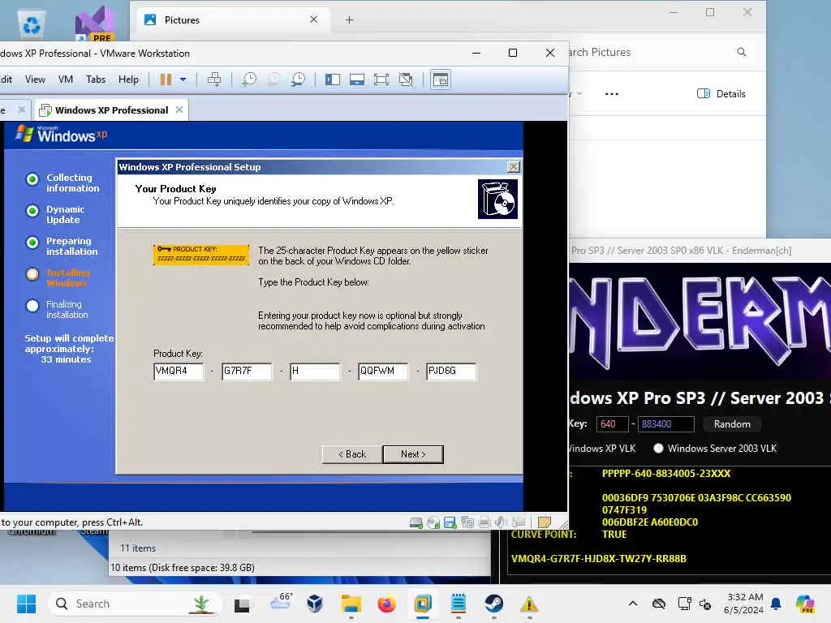Click the search icon in Pictures window
Viewport: 831px width, 623px height.
click(742, 52)
